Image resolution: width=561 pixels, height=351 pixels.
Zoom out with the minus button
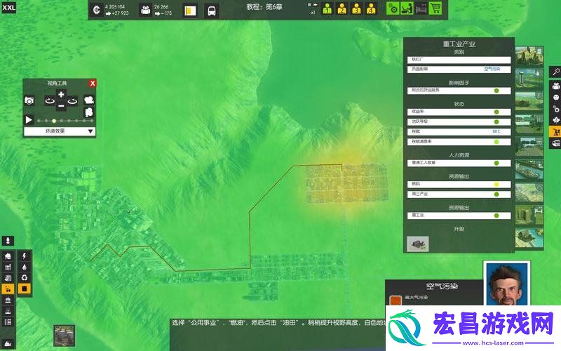click(61, 106)
